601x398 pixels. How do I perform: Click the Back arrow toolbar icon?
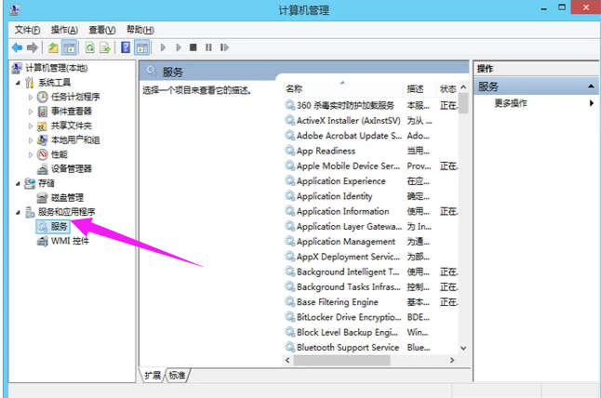point(17,46)
